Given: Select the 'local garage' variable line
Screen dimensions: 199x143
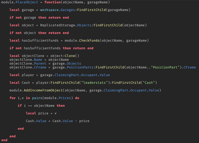Looking at the screenshot, I should coord(70,10).
